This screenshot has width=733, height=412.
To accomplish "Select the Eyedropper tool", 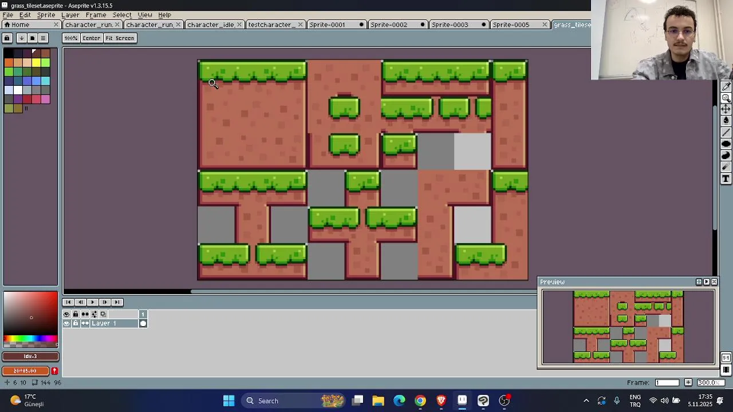I will [x=726, y=86].
